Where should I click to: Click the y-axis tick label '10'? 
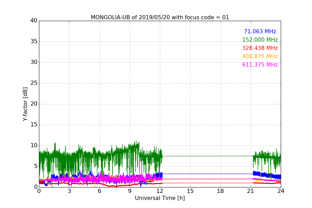click(34, 146)
